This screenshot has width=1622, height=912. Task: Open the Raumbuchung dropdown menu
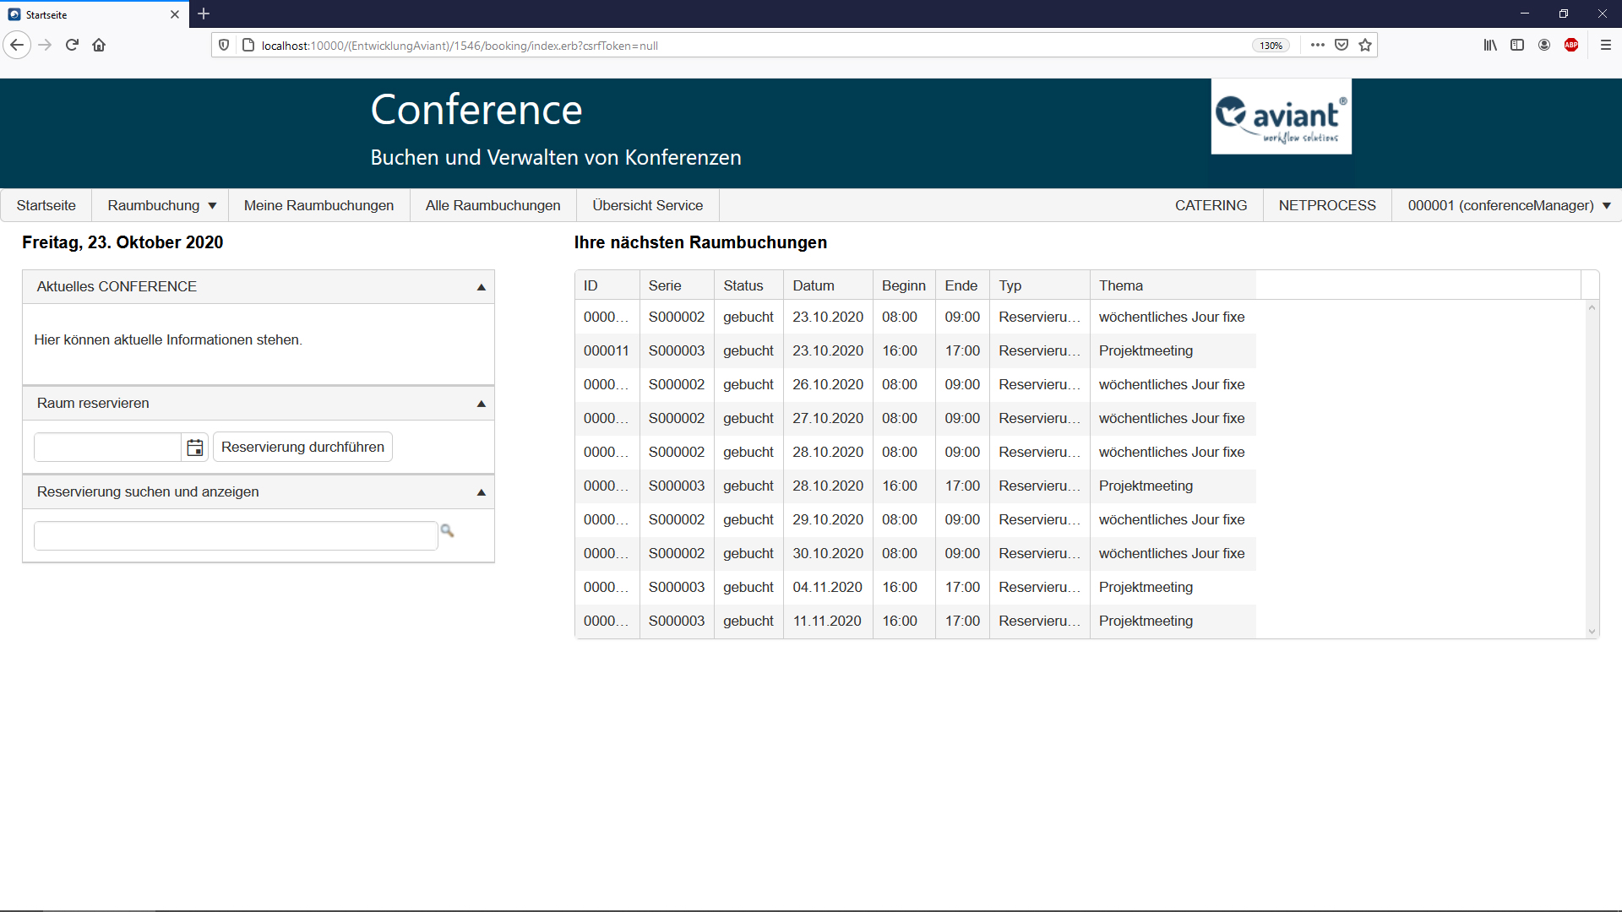tap(161, 205)
